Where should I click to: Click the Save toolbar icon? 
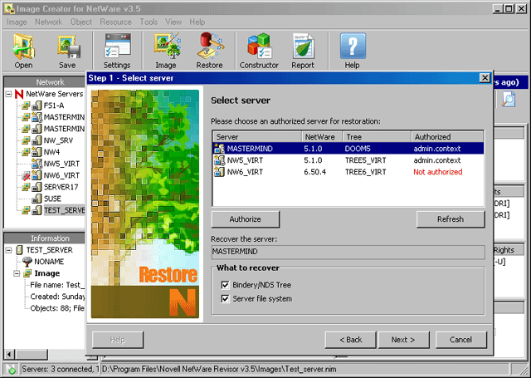point(67,51)
